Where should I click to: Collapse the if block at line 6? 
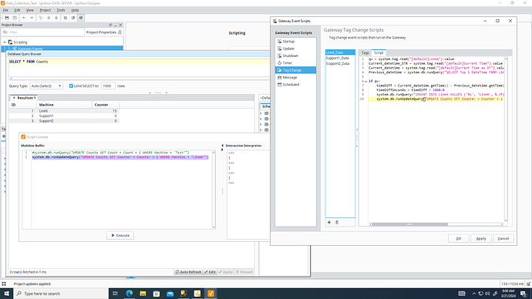pos(365,82)
